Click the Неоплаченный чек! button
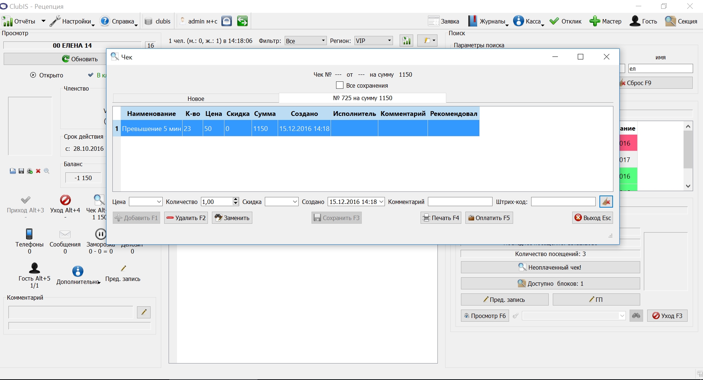The image size is (703, 380). (550, 267)
